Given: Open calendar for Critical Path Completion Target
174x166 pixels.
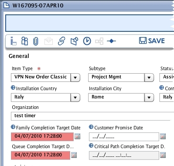Looking at the screenshot, I should 163,155.
